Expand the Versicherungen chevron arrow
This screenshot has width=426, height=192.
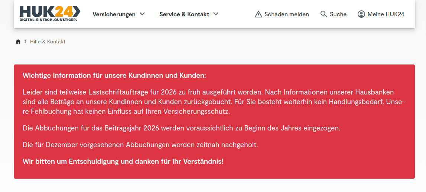click(142, 14)
